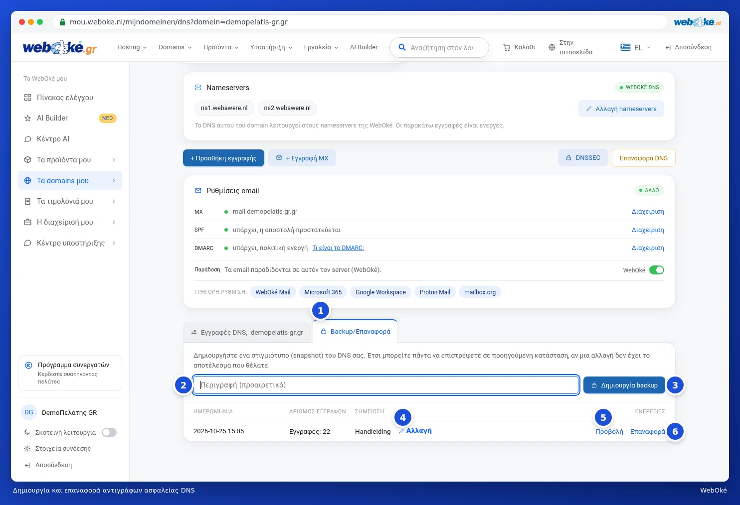Click the globe icon beside Στην ιστοσελίδα
This screenshot has height=505, width=740.
click(x=552, y=47)
